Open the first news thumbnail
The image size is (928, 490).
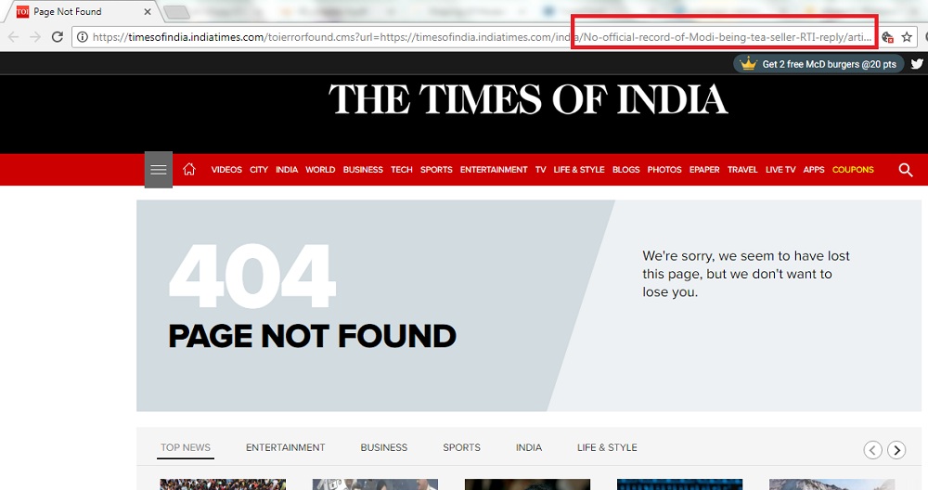coord(223,484)
